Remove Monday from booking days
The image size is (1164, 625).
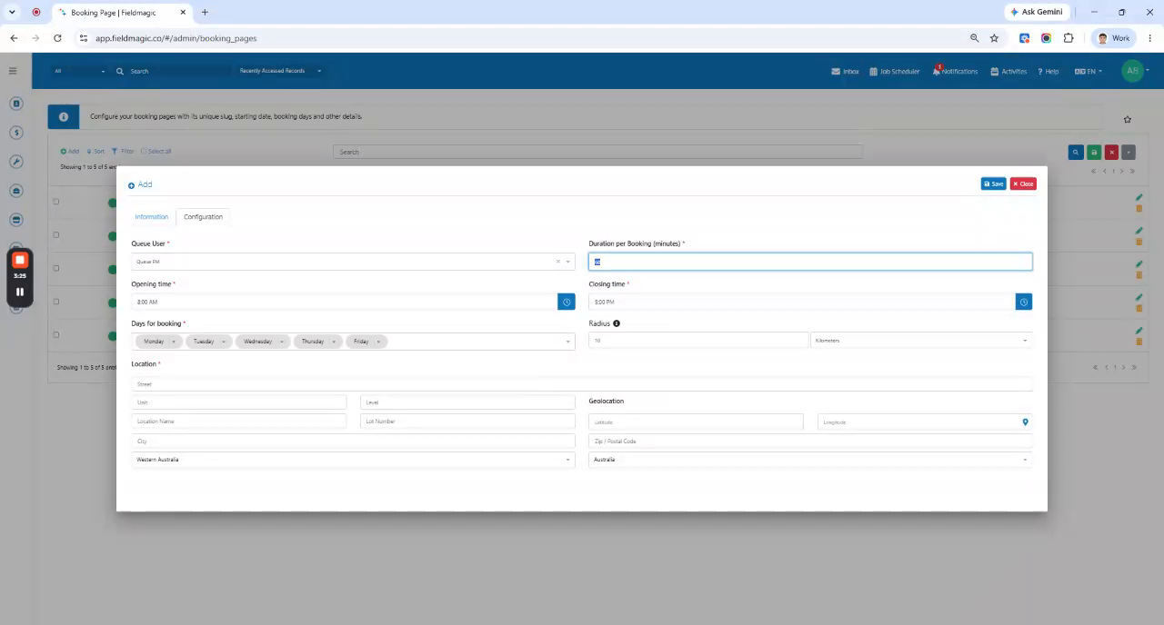pos(174,342)
